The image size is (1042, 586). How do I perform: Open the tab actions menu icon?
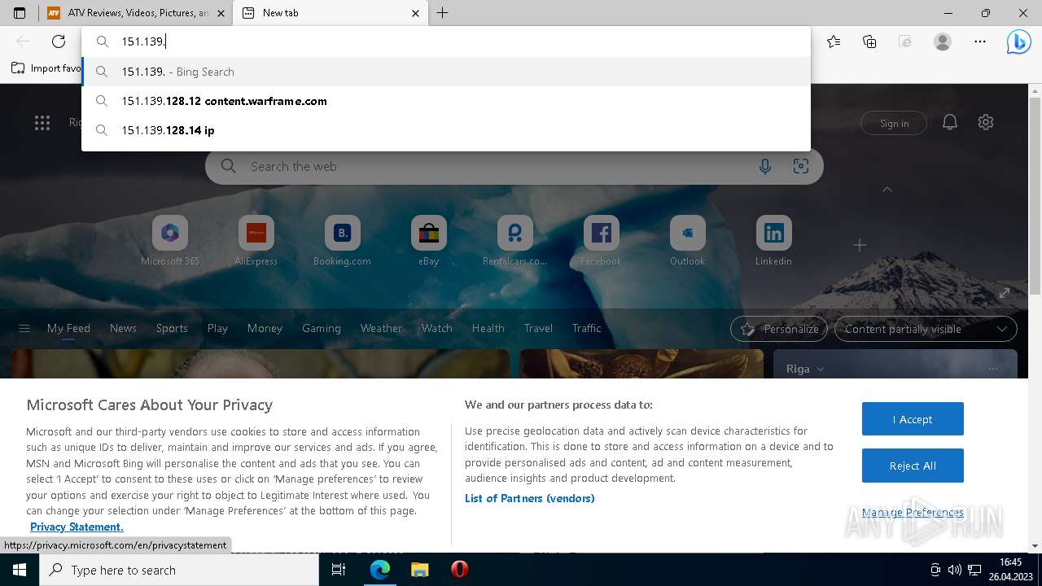(x=20, y=13)
